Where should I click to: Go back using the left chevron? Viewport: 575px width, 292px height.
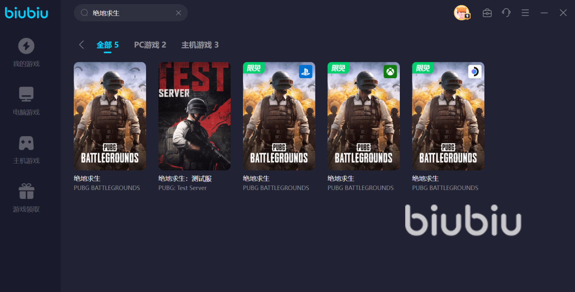81,44
